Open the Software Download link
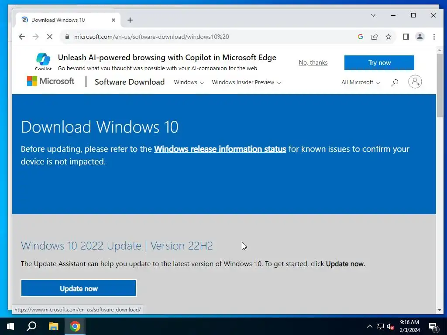Viewport: 447px width, 335px height. pos(130,82)
